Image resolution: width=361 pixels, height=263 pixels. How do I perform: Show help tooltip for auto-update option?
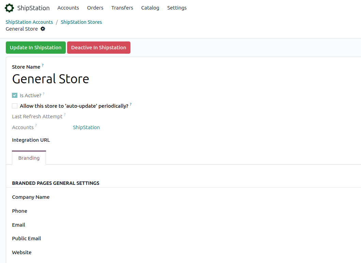point(130,104)
